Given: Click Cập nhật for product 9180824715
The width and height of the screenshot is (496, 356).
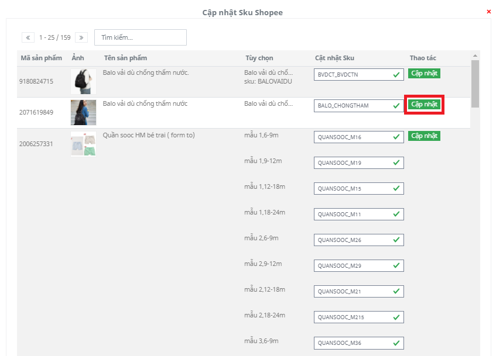Looking at the screenshot, I should (424, 74).
